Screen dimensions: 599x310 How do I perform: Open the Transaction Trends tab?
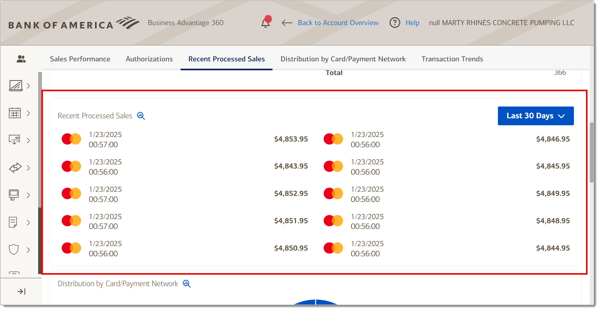point(452,59)
